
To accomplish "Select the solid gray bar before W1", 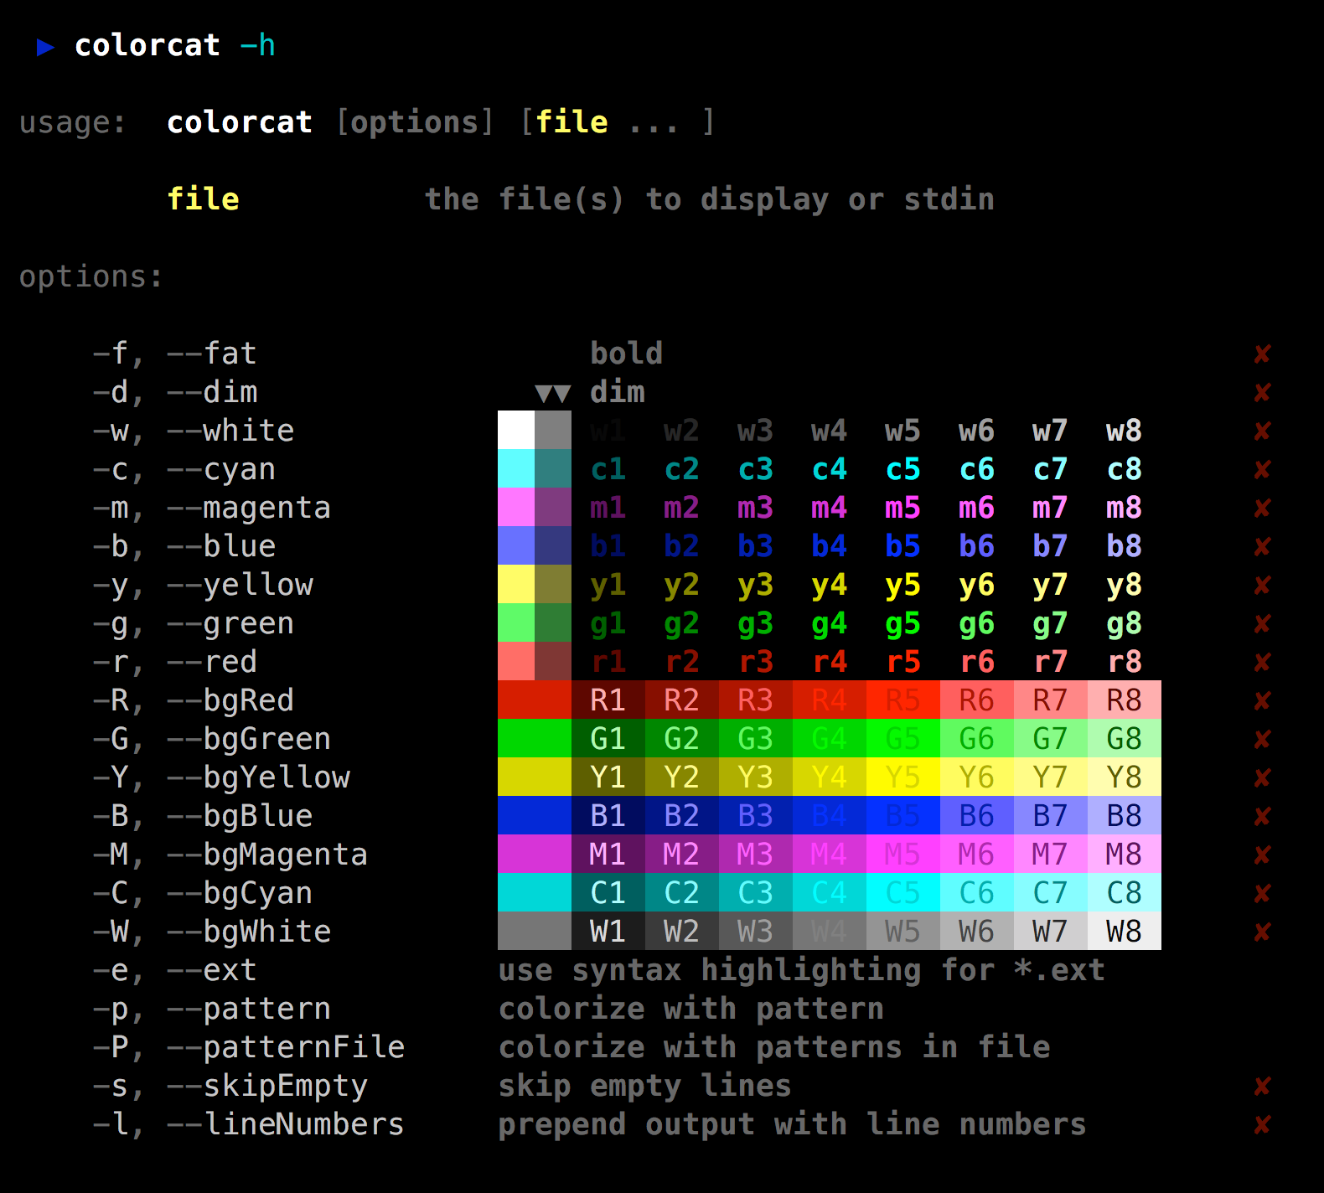I will [x=535, y=931].
